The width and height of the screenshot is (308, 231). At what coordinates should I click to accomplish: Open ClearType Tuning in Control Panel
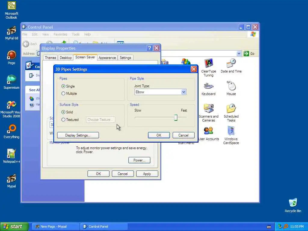coord(209,68)
